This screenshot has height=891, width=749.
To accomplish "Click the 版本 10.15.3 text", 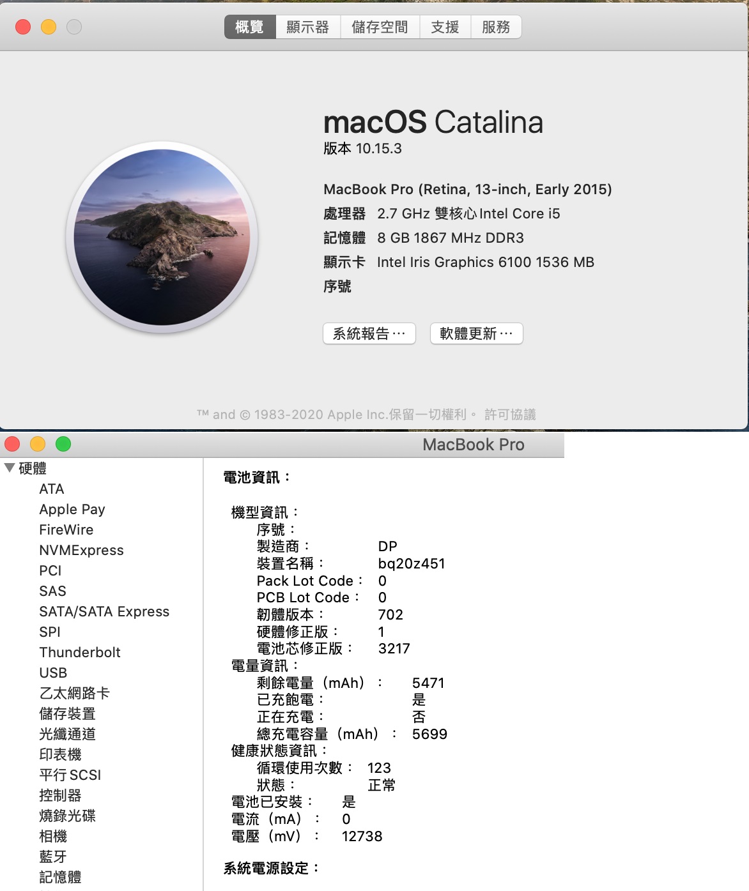I will (x=362, y=149).
